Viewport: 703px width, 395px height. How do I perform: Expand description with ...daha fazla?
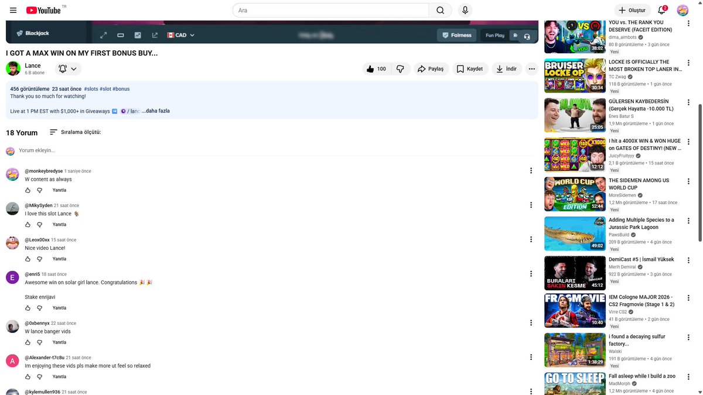[156, 111]
